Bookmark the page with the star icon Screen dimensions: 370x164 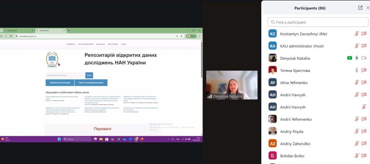[181, 36]
